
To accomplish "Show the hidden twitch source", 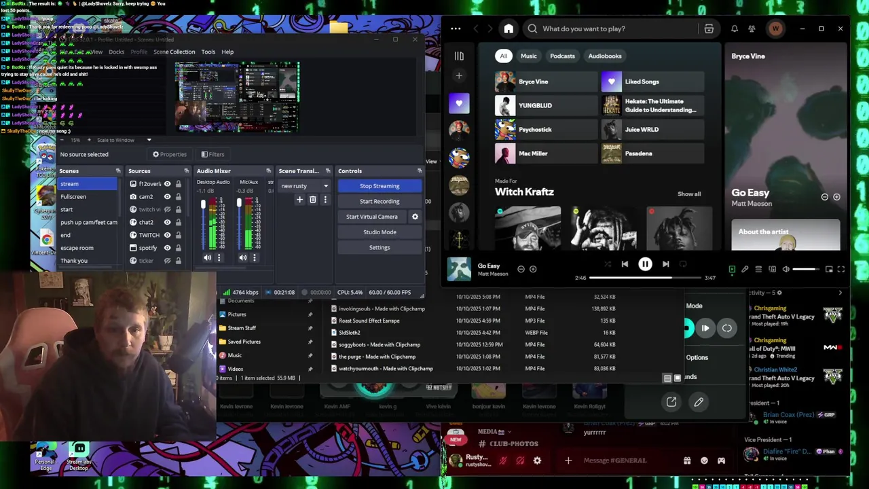I will coord(167,209).
